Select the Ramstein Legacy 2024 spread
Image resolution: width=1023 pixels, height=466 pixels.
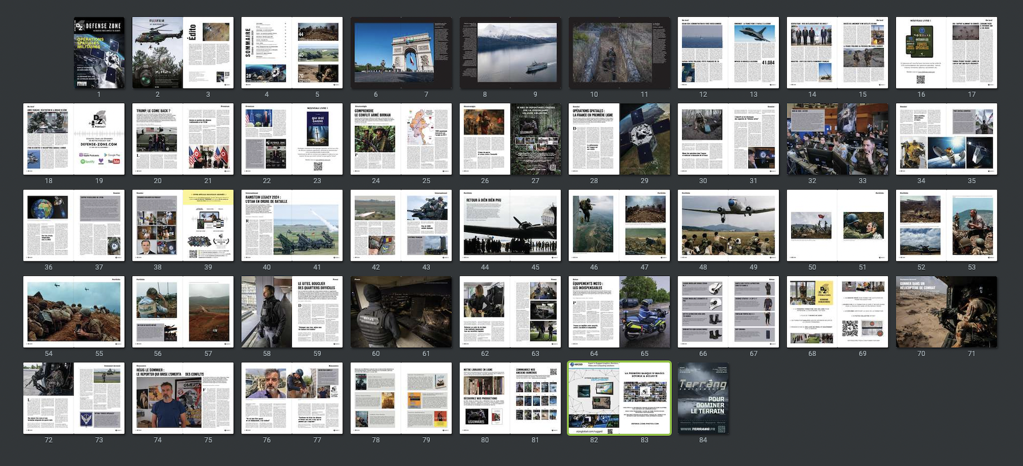pyautogui.click(x=292, y=225)
